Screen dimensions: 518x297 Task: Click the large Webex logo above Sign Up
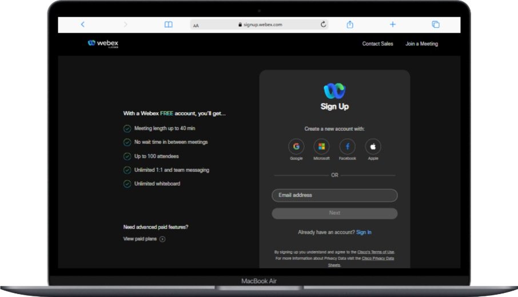334,91
